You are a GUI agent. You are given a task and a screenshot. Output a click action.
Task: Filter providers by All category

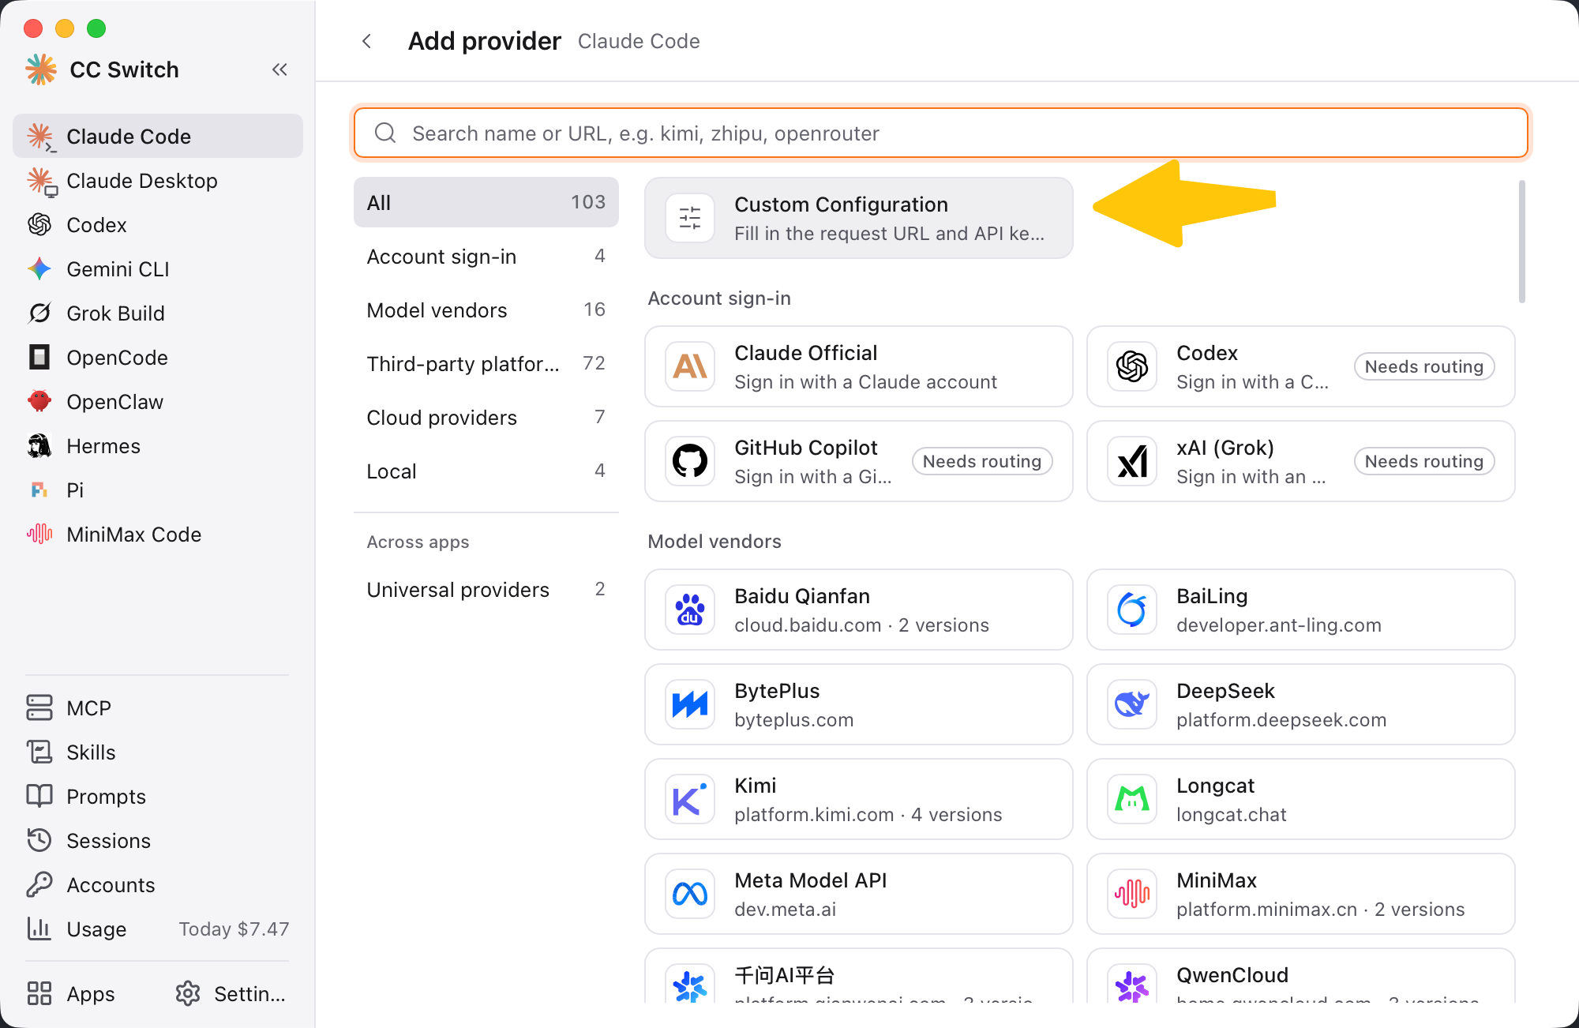(486, 203)
